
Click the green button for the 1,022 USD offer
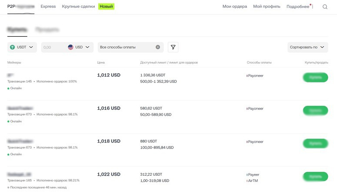315,177
